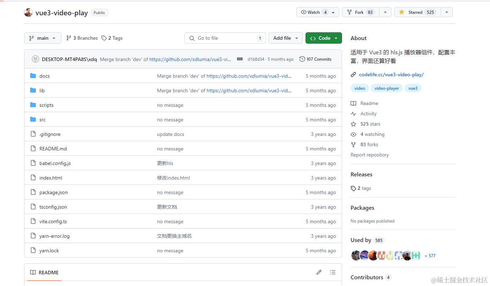Viewport: 490px width, 286px height.
Task: Select the README tab
Action: tap(44, 273)
